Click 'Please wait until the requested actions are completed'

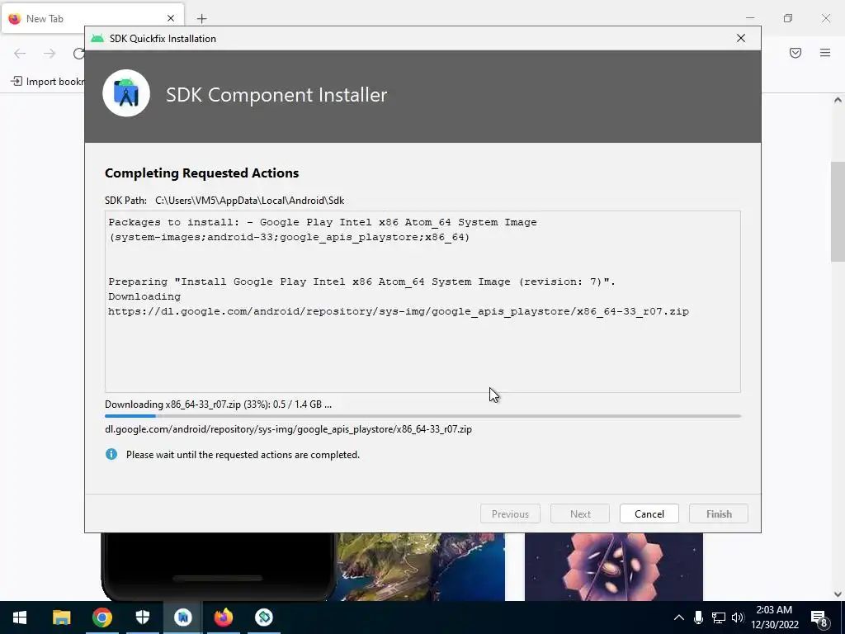tap(243, 455)
